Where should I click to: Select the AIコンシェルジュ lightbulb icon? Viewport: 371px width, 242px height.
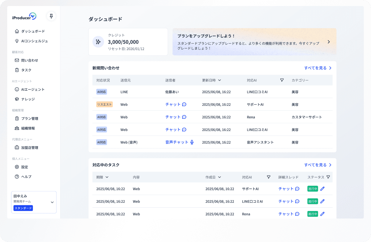17,41
